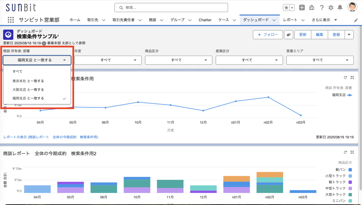This screenshot has height=205, width=362.
Task: Open the Global Actions plus icon
Action: [302, 8]
